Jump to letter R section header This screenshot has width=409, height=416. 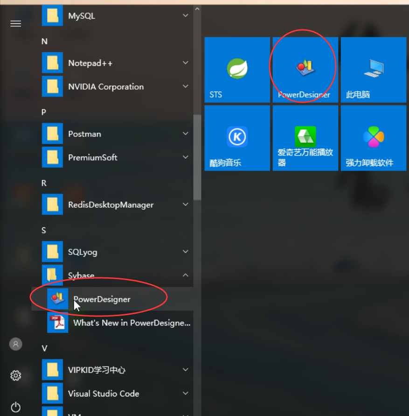click(44, 183)
